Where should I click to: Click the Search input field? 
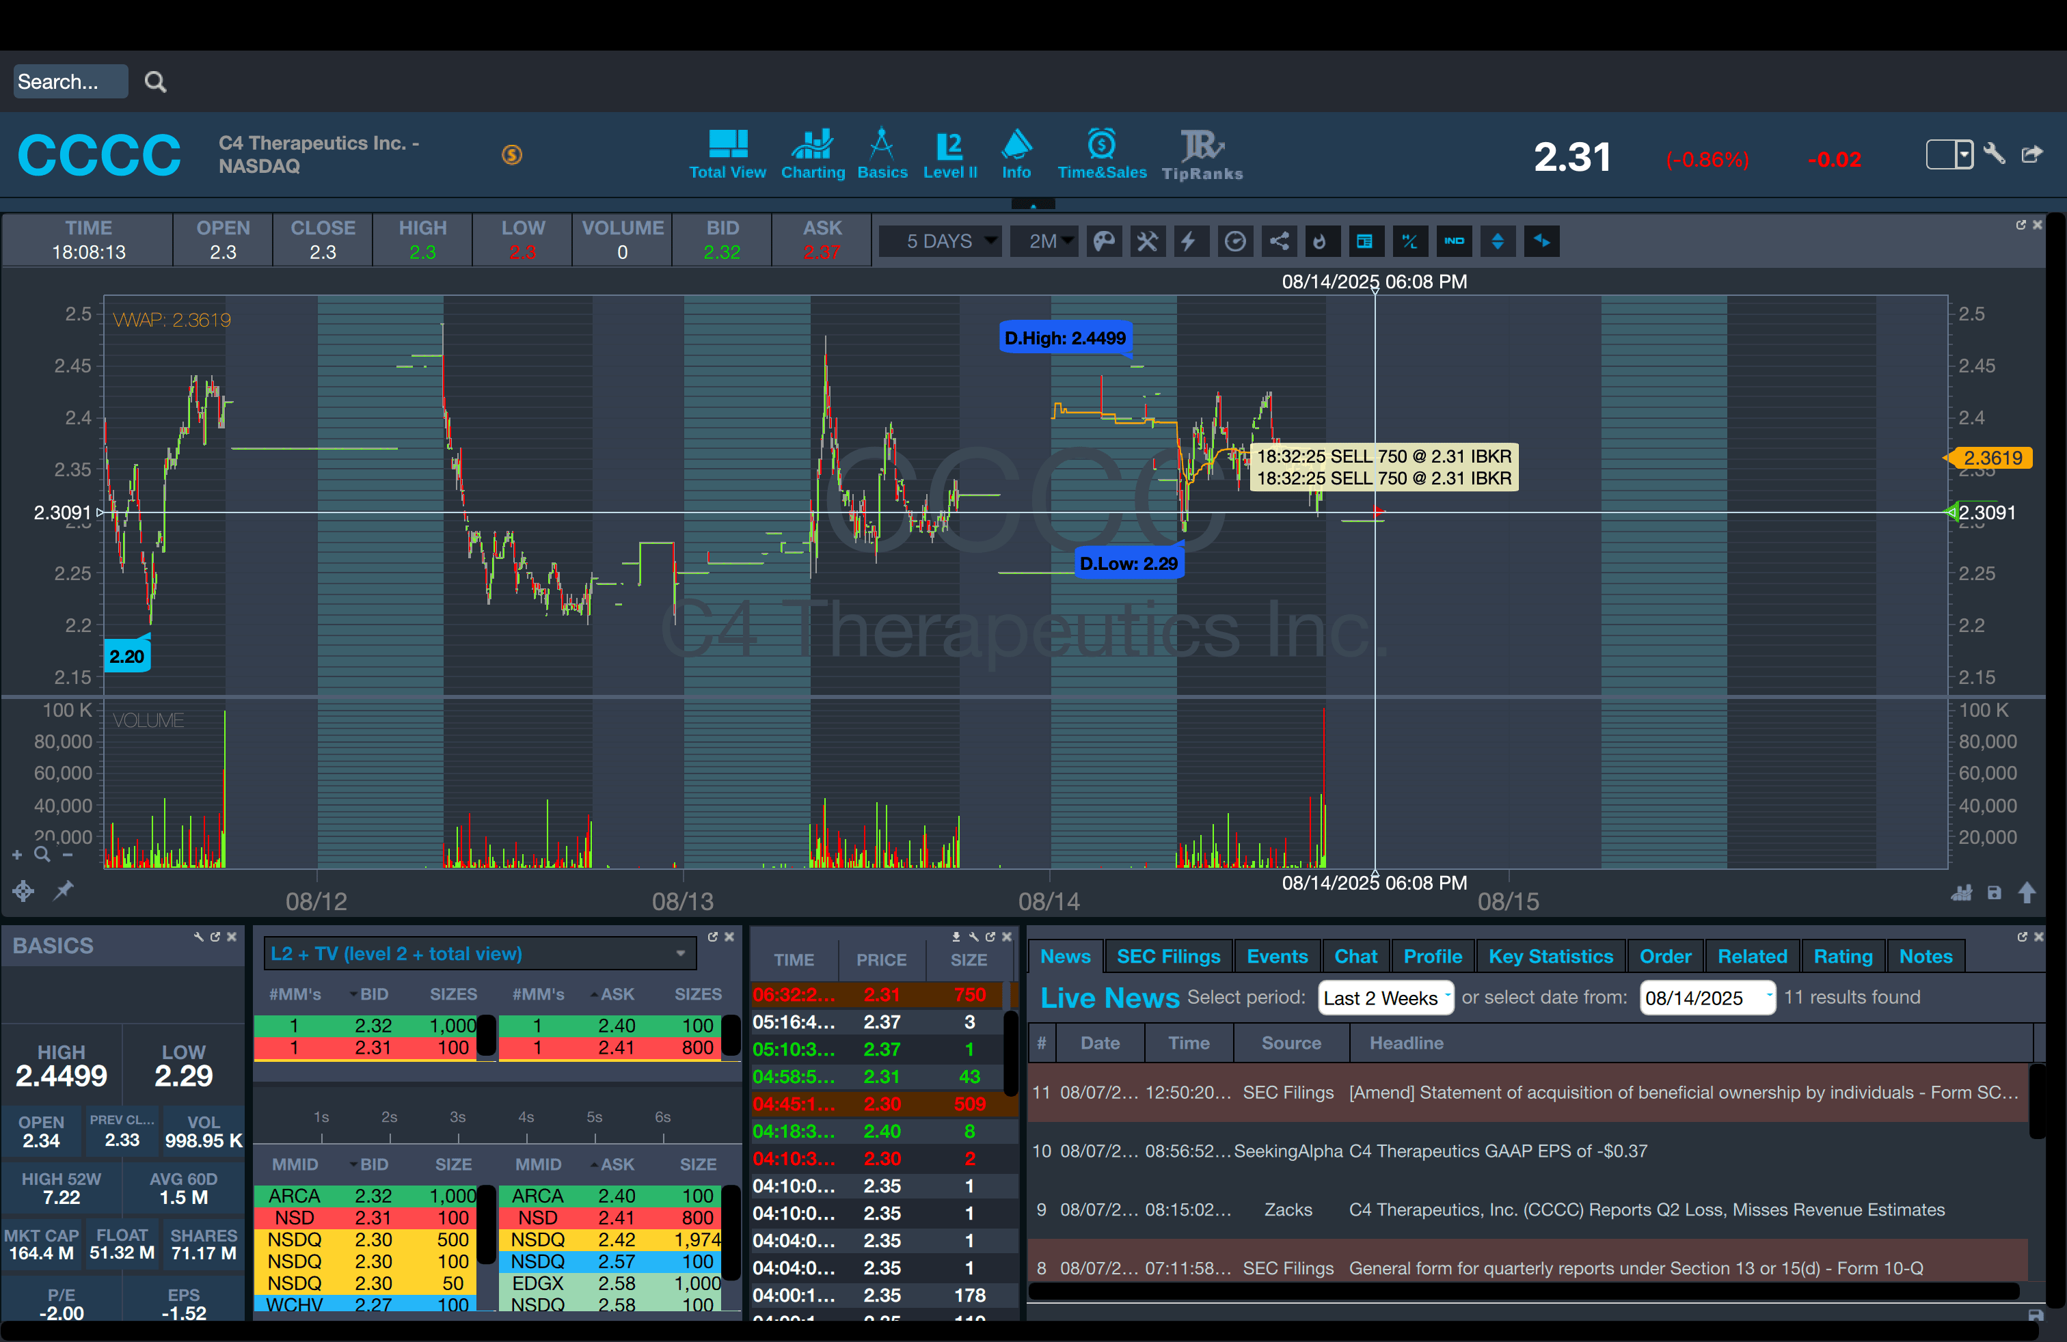[x=70, y=81]
